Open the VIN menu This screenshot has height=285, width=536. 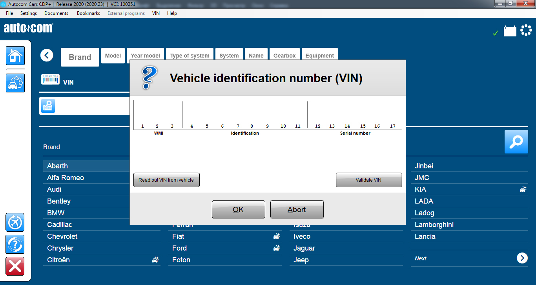(x=156, y=13)
